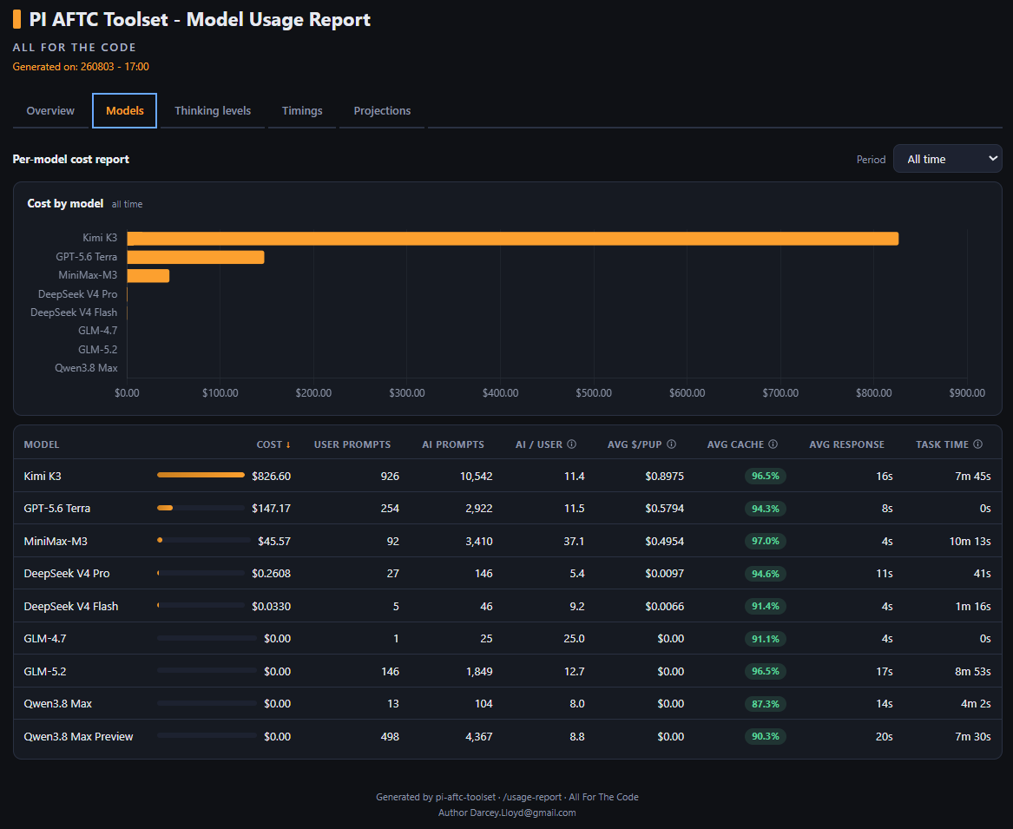Screen dimensions: 1013x829
Task: Click info icon next to AVG $/PUP
Action: point(671,444)
